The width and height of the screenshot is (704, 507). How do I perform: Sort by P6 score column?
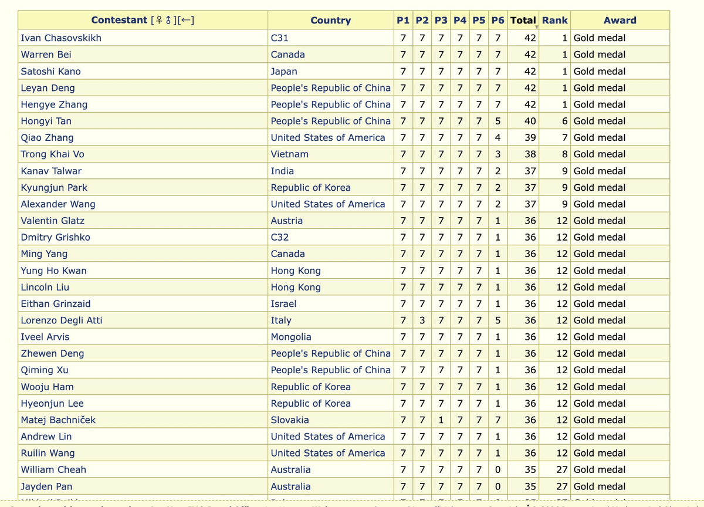click(x=498, y=21)
